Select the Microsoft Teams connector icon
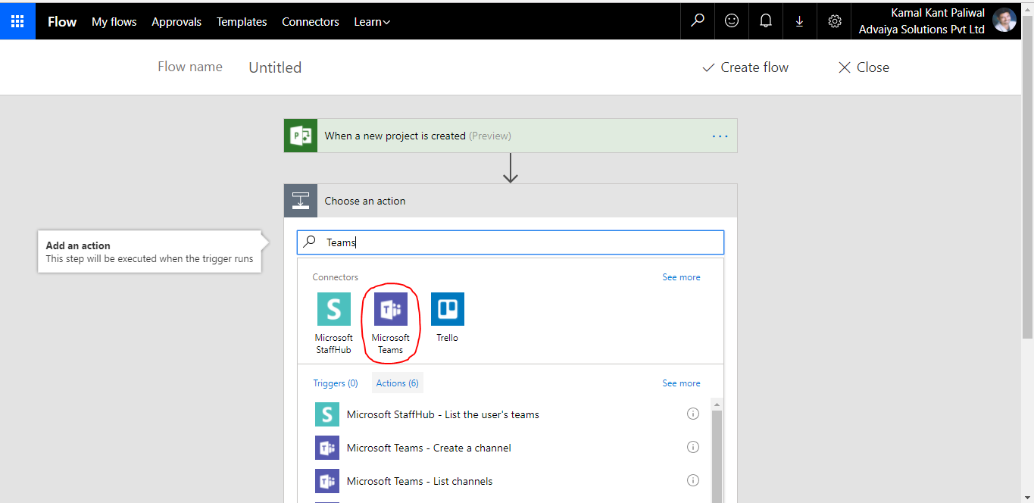1034x503 pixels. coord(391,309)
